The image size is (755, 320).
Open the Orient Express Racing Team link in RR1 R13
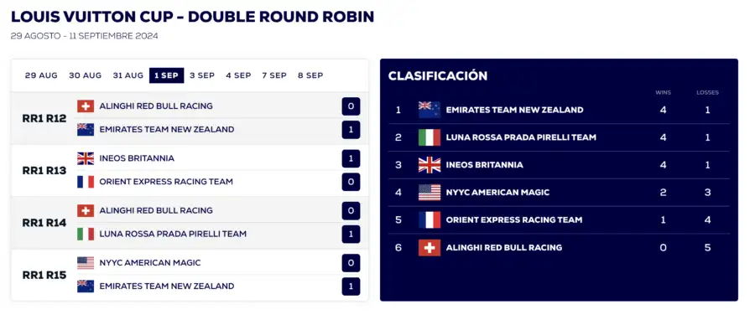coord(166,182)
